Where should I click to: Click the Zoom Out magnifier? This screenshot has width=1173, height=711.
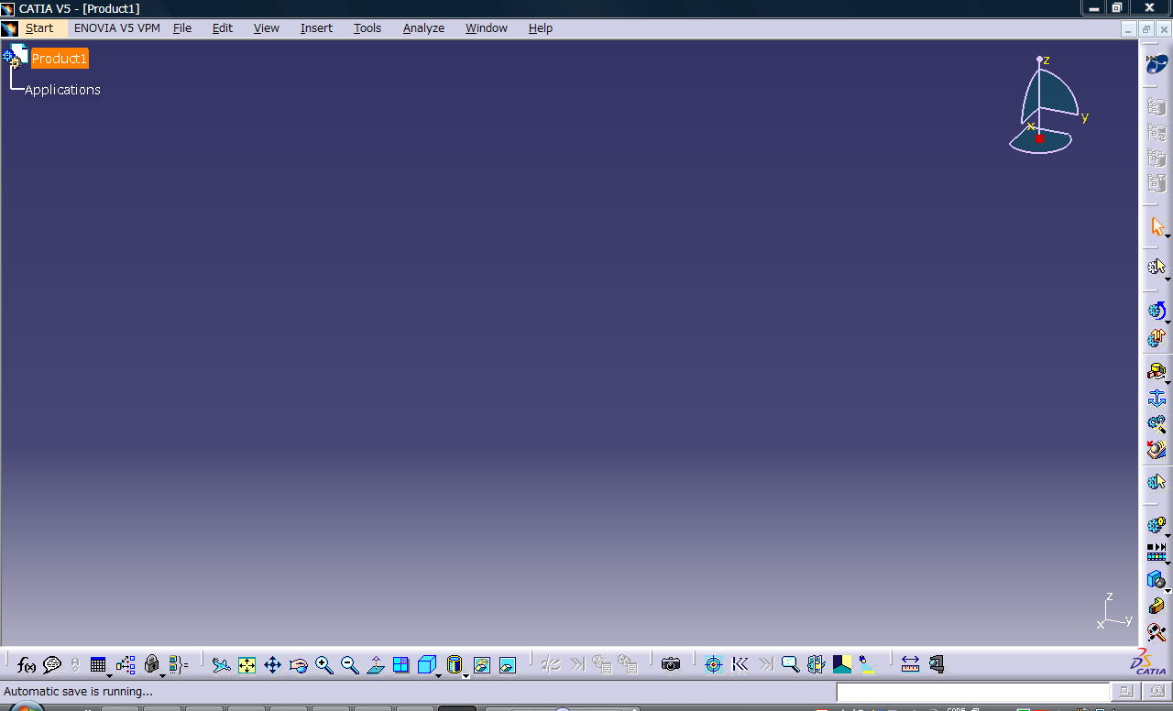(349, 665)
